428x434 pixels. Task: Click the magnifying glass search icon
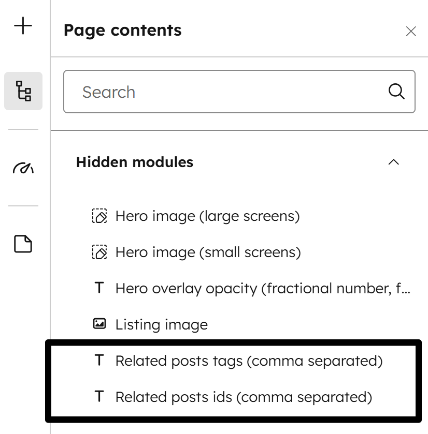(x=396, y=92)
